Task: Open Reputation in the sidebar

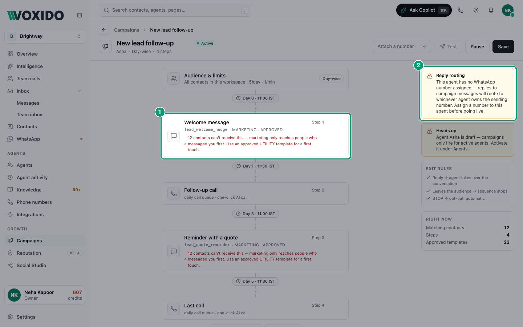Action: (x=45, y=253)
